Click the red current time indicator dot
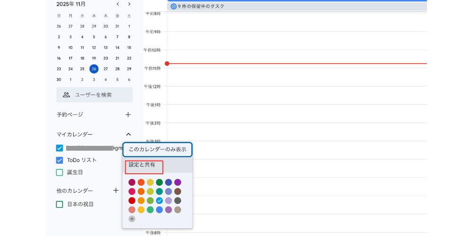 point(167,63)
